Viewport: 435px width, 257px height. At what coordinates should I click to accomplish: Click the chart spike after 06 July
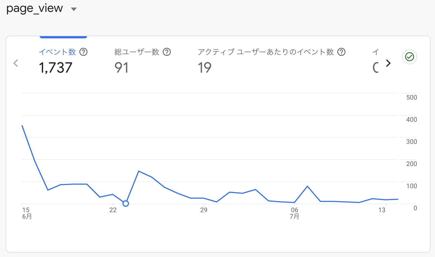click(307, 186)
